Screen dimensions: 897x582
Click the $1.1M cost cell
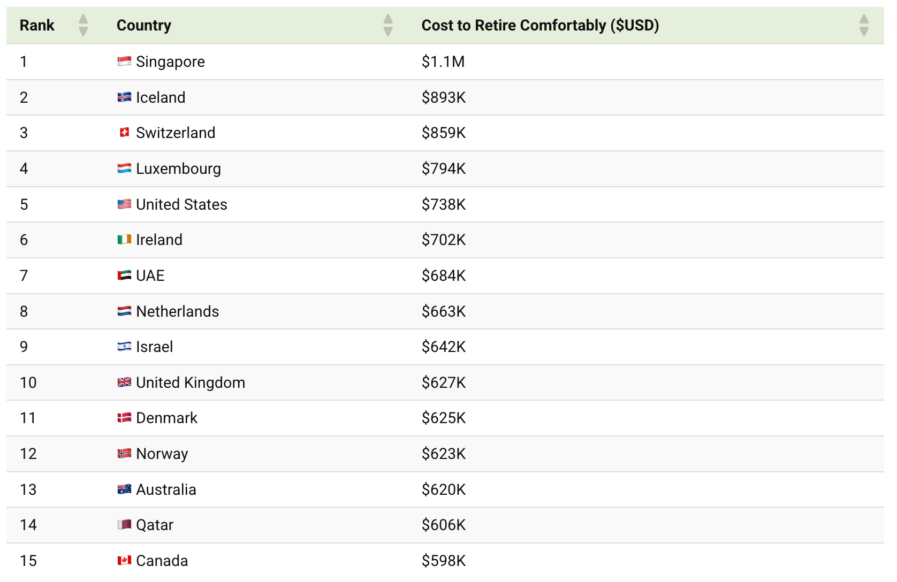443,62
